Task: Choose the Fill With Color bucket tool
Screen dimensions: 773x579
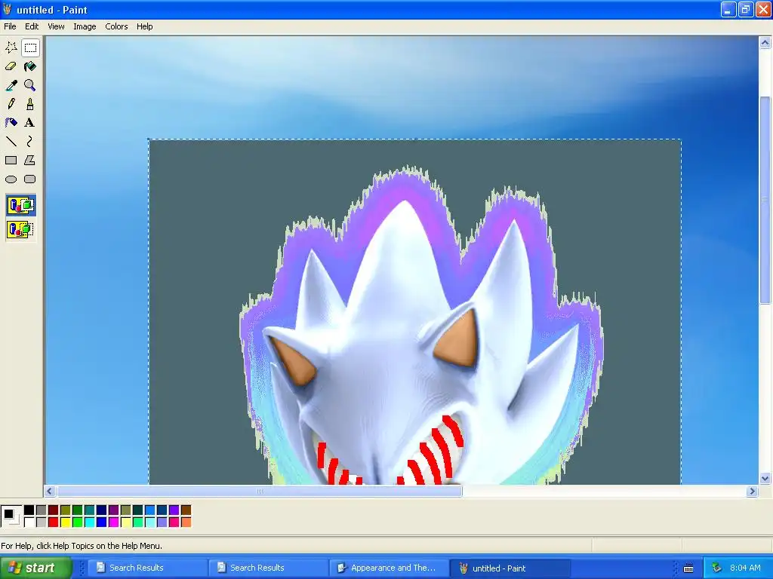Action: point(30,66)
